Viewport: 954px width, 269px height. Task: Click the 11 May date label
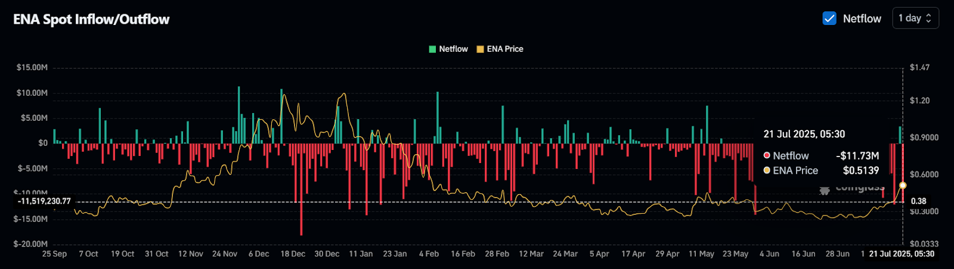701,254
